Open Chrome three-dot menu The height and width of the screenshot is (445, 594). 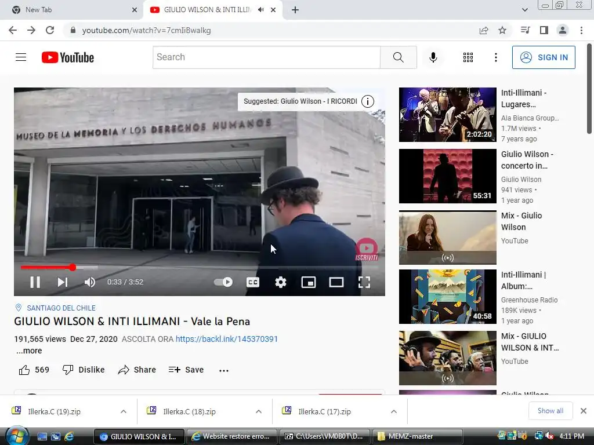(x=581, y=30)
